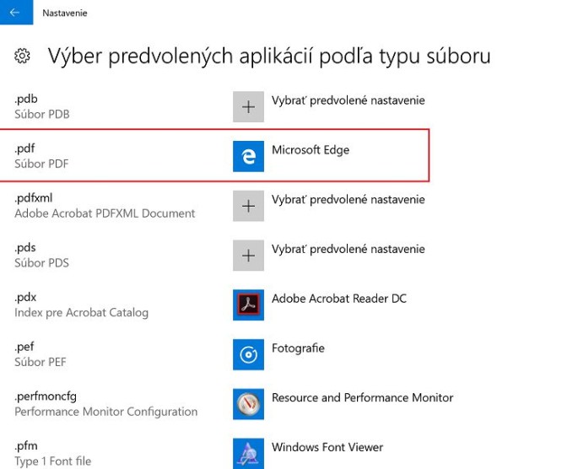
Task: Click 'Súbor PDF' description
Action: tap(41, 164)
